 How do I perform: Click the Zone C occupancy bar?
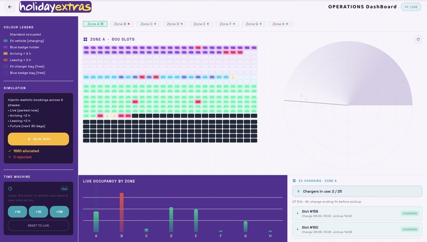click(x=147, y=230)
